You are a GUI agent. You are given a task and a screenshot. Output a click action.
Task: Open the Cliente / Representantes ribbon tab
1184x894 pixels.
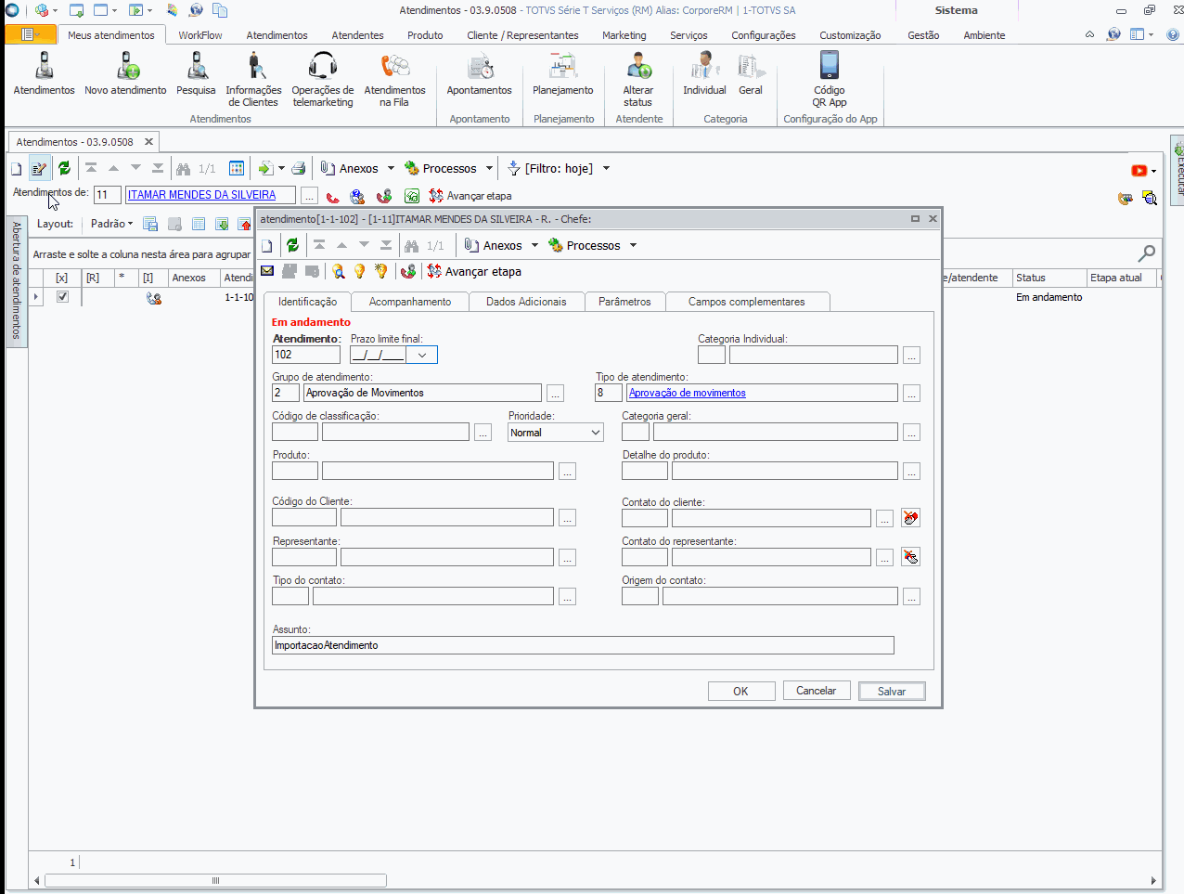coord(522,35)
